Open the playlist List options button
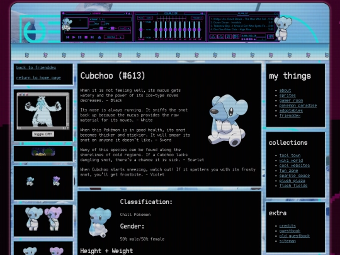The height and width of the screenshot is (255, 340). click(271, 37)
